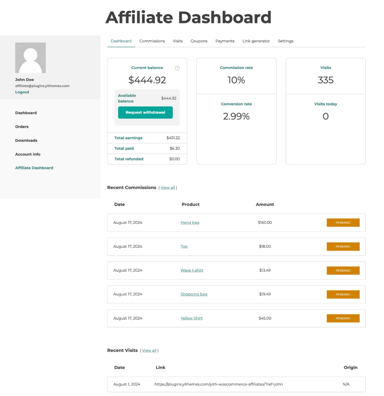Switch to the Commissions tab
384x396 pixels.
pyautogui.click(x=152, y=41)
